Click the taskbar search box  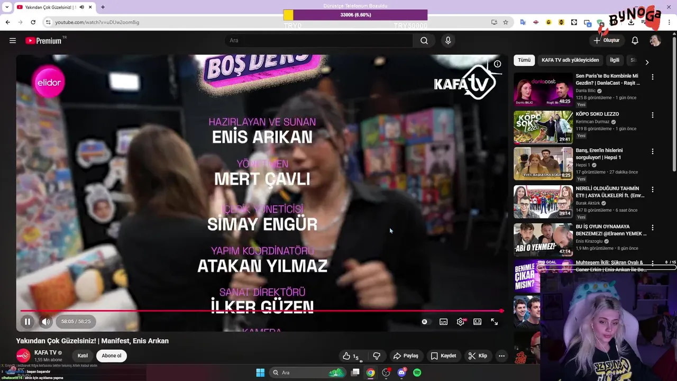(308, 373)
